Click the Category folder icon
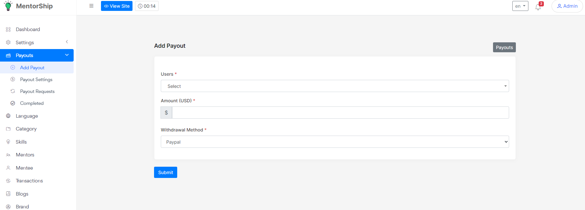 (8, 129)
